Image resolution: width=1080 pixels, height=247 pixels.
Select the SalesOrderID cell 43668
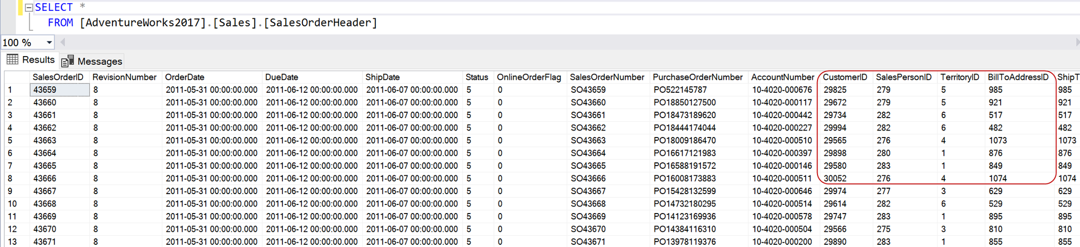pos(60,204)
